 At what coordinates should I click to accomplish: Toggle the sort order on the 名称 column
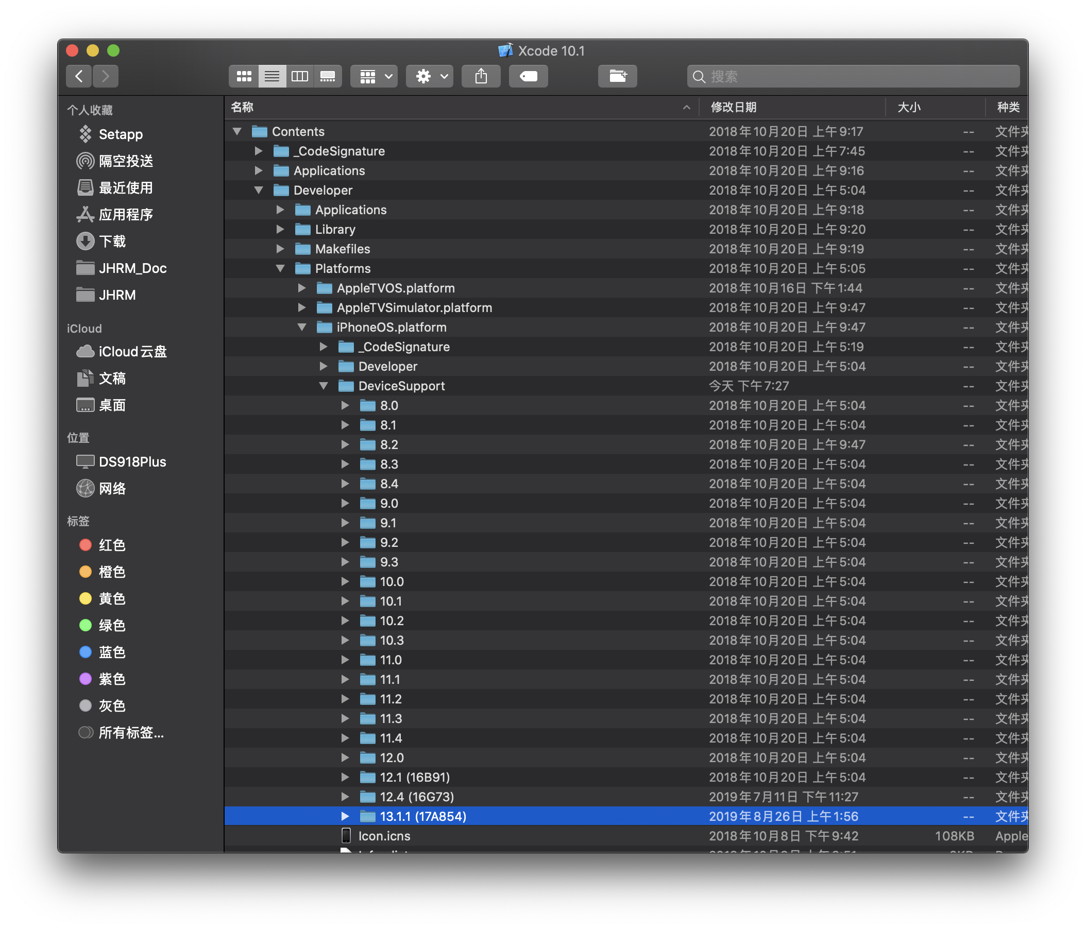click(243, 108)
